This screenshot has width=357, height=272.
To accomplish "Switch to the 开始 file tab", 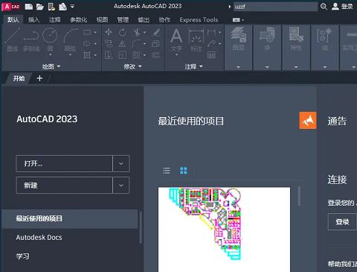I will pyautogui.click(x=19, y=78).
